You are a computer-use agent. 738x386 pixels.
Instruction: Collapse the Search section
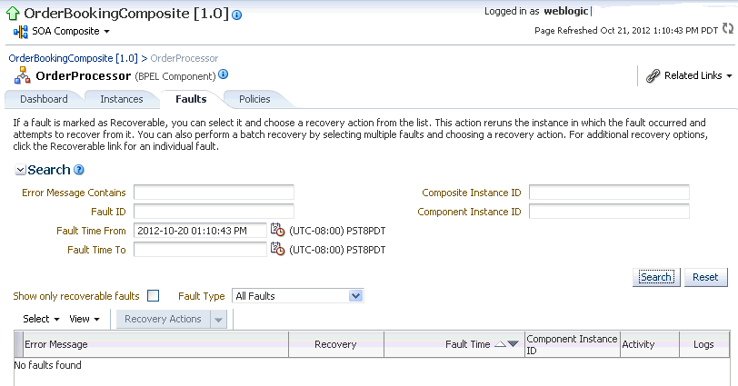[20, 170]
